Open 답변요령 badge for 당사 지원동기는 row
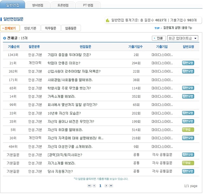This screenshot has height=194, width=203. coord(188,171)
